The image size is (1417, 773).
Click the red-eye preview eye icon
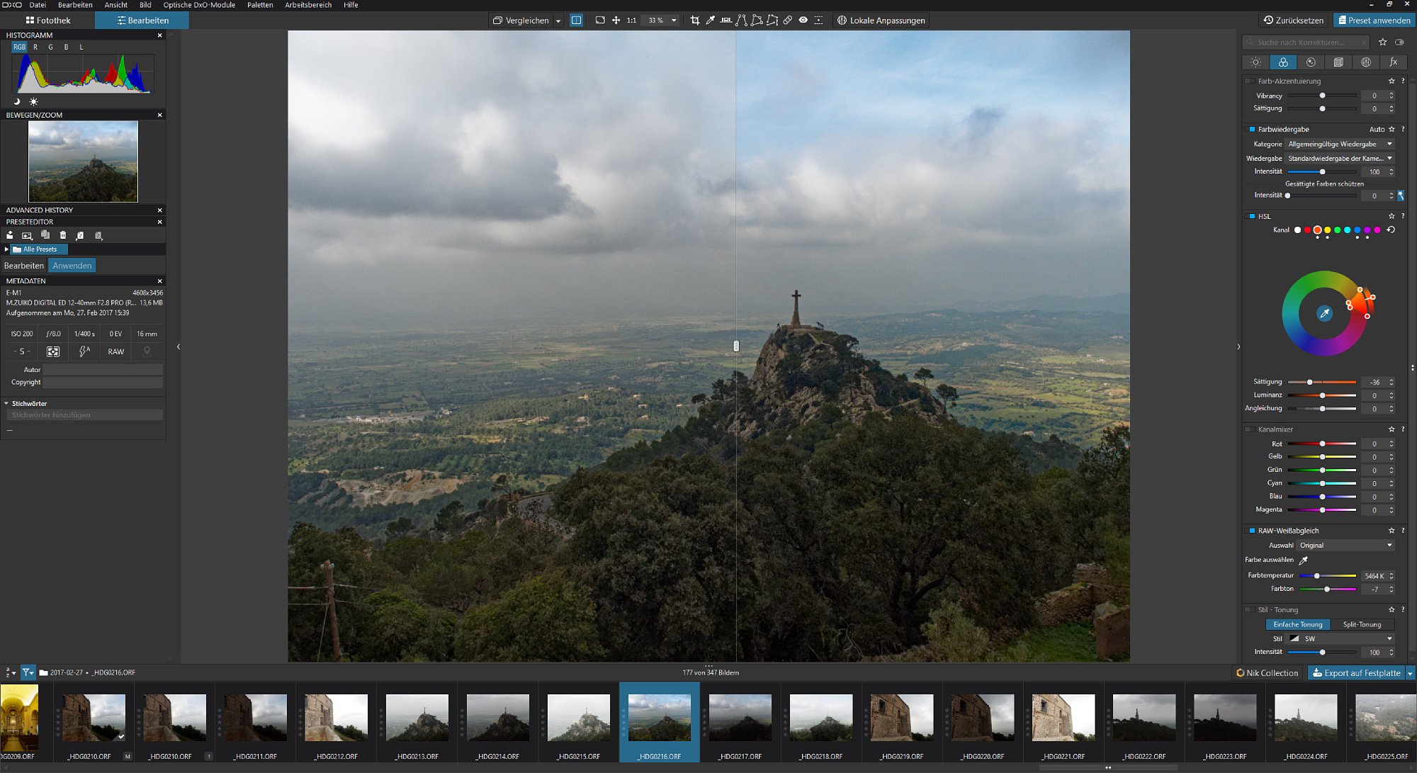(803, 21)
